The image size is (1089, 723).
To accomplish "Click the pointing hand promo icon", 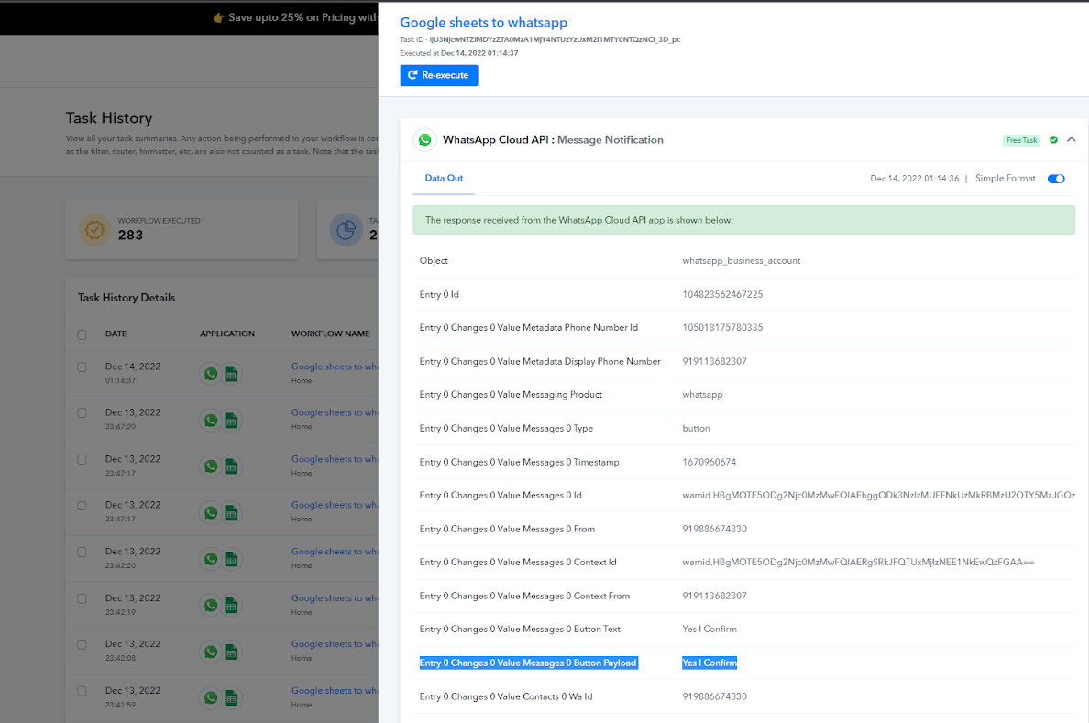I will [219, 17].
